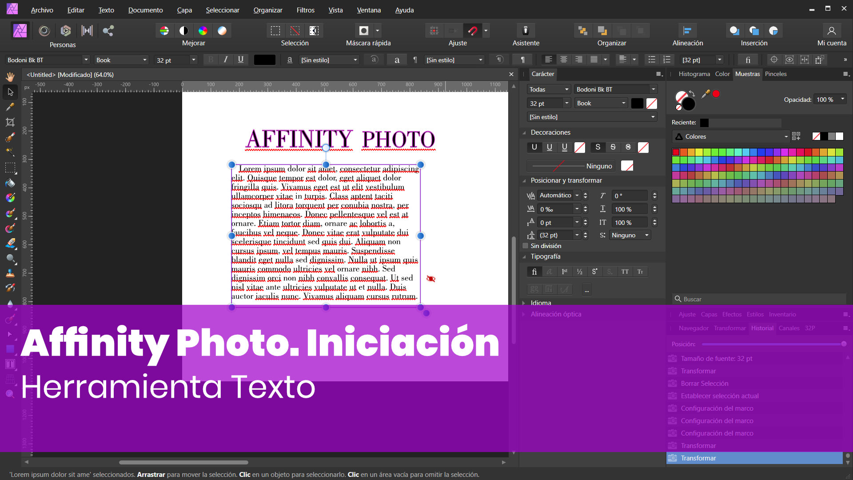This screenshot has height=480, width=853.
Task: Select the Transformar history entry highlighted
Action: tap(754, 458)
